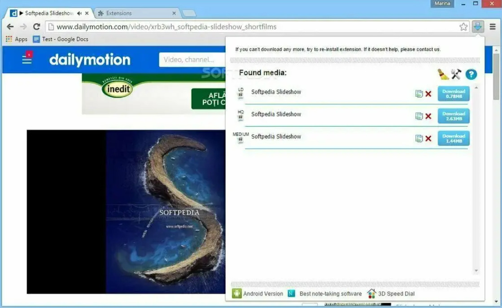Click the found media list scrollbar down arrow
This screenshot has width=502, height=308.
coord(476,271)
